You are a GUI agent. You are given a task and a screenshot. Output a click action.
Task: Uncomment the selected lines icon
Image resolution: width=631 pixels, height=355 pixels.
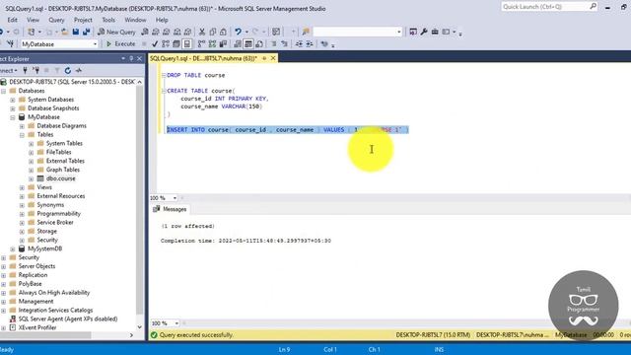285,43
